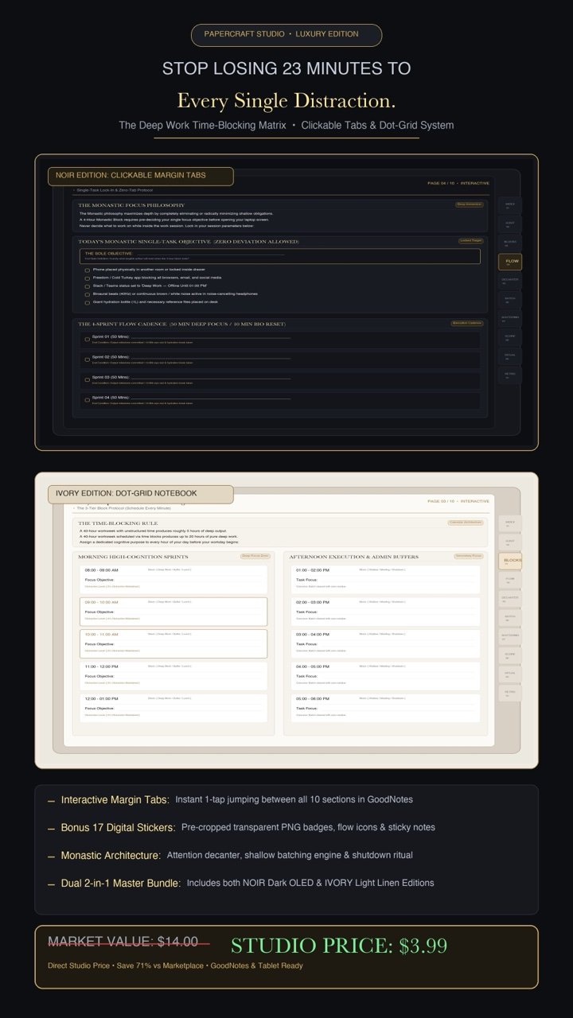The image size is (573, 1018).
Task: Check the 'Giant hydration bottle' checkbox
Action: (x=88, y=303)
